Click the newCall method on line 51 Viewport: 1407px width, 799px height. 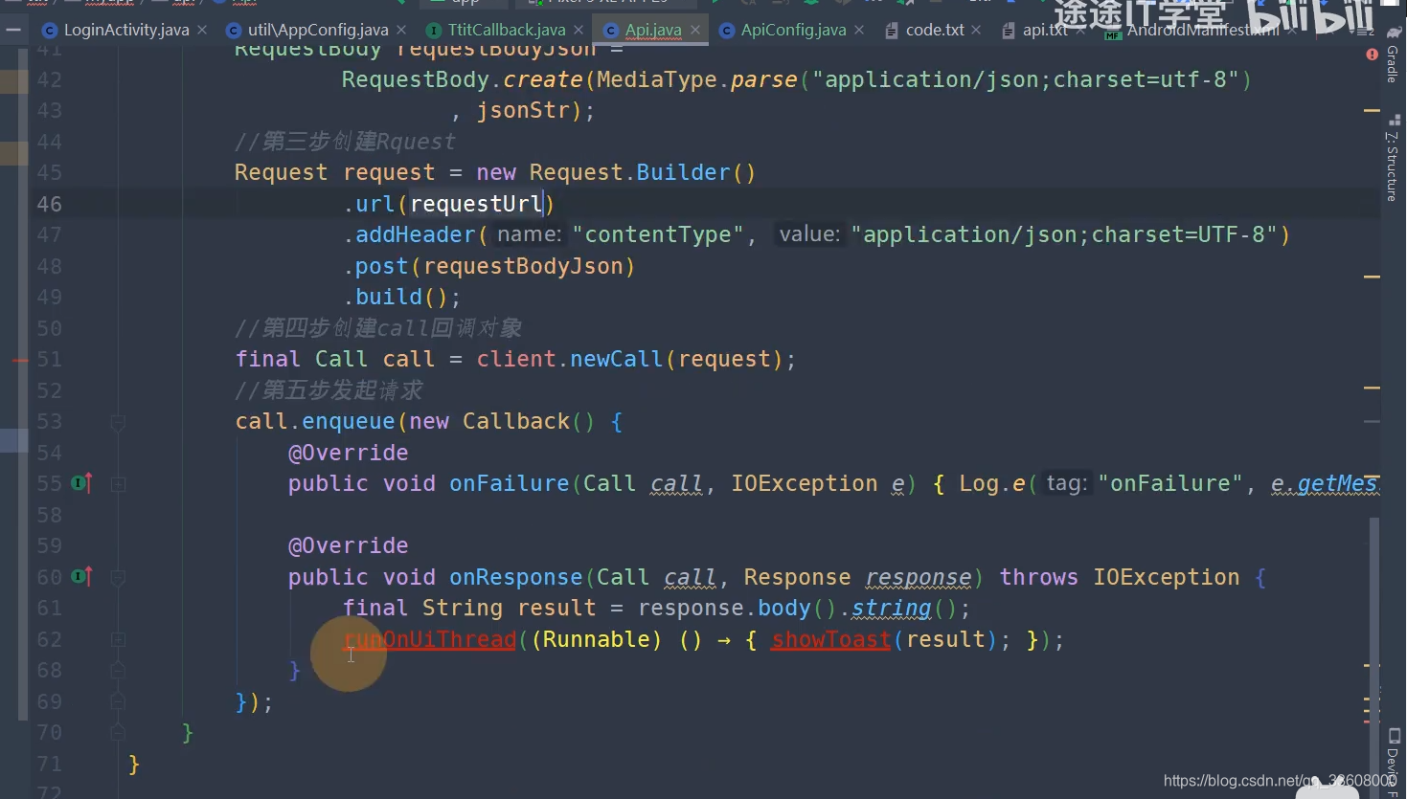pos(617,359)
